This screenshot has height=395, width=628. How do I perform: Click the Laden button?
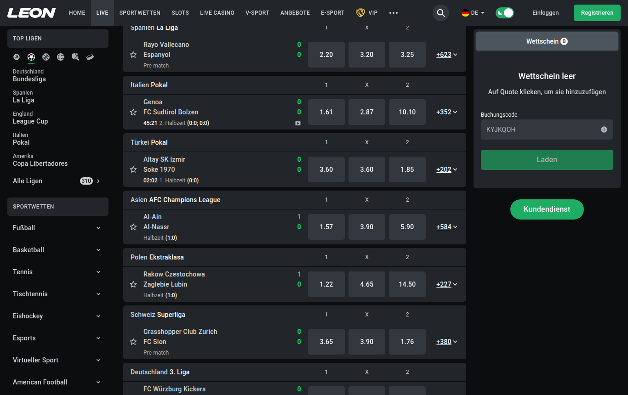(x=547, y=160)
